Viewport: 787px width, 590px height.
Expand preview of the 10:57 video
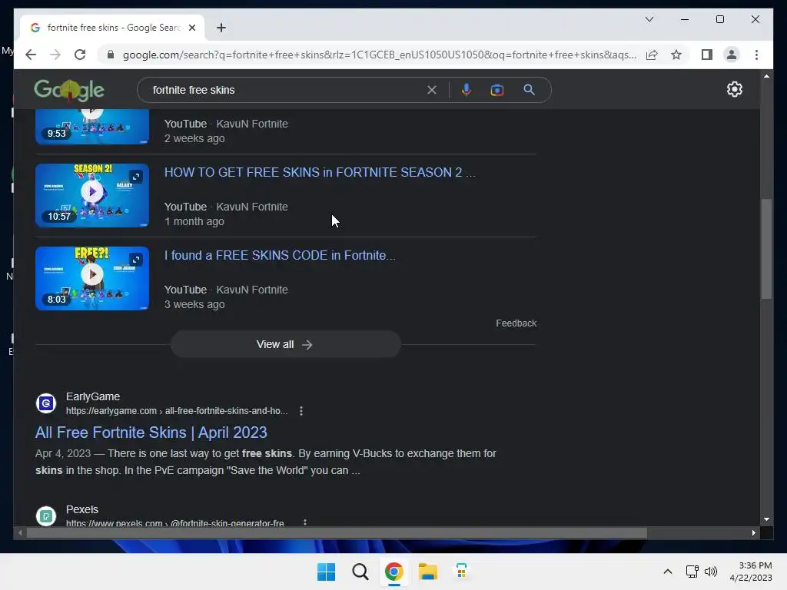click(x=135, y=177)
